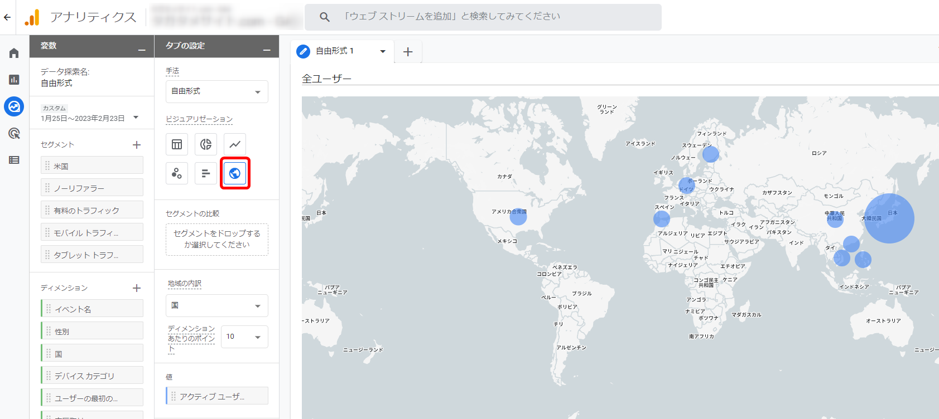Minimize the 変数 panel
Viewport: 939px width, 419px height.
(142, 50)
